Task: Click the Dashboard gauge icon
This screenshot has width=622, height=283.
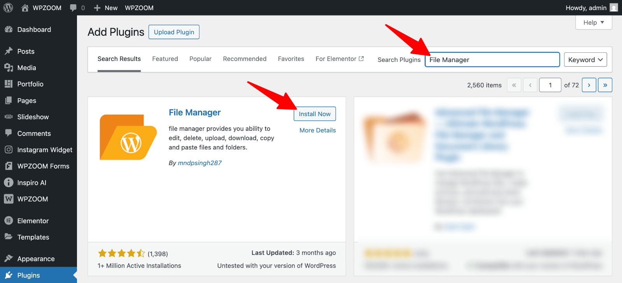Action: pyautogui.click(x=9, y=30)
